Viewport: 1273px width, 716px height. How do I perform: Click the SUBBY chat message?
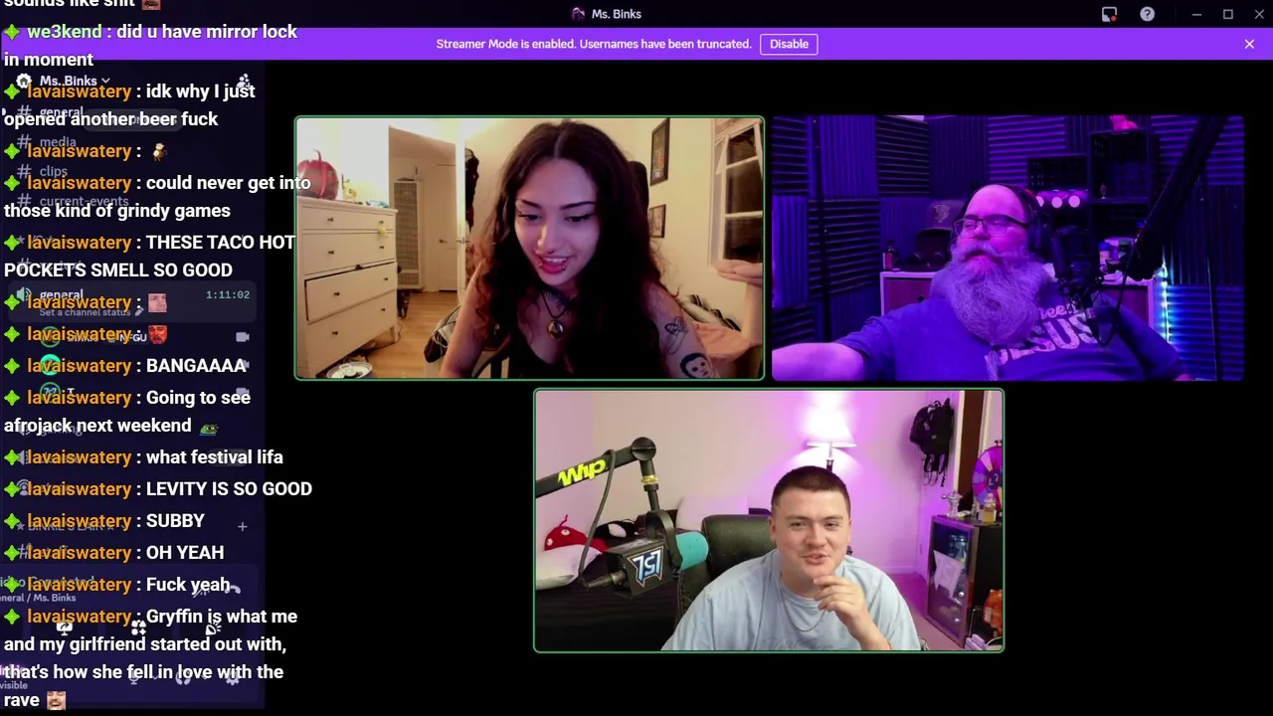pyautogui.click(x=175, y=521)
